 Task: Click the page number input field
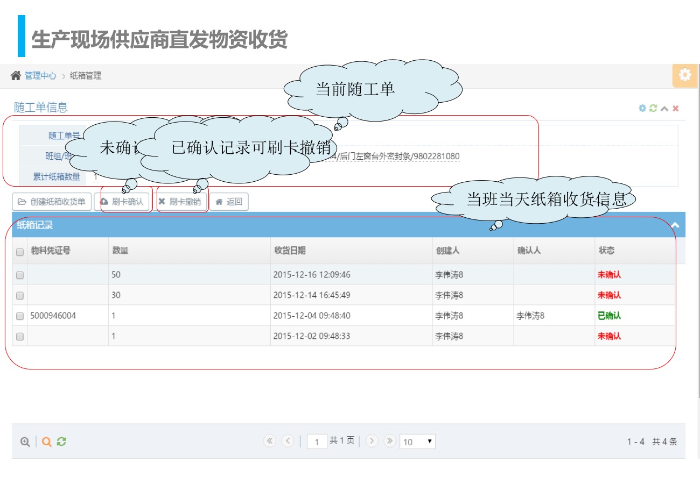317,442
